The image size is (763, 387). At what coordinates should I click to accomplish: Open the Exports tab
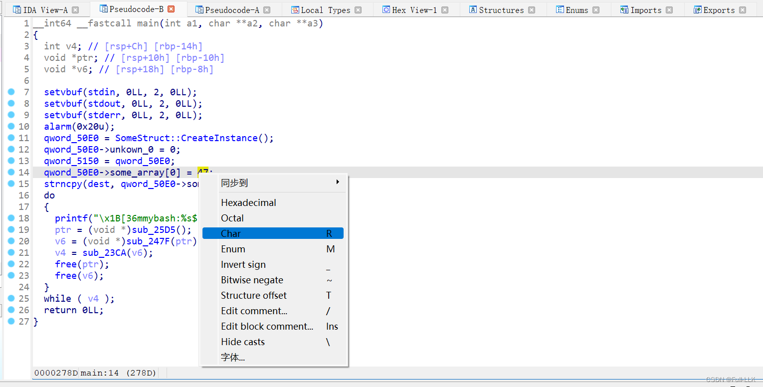719,10
